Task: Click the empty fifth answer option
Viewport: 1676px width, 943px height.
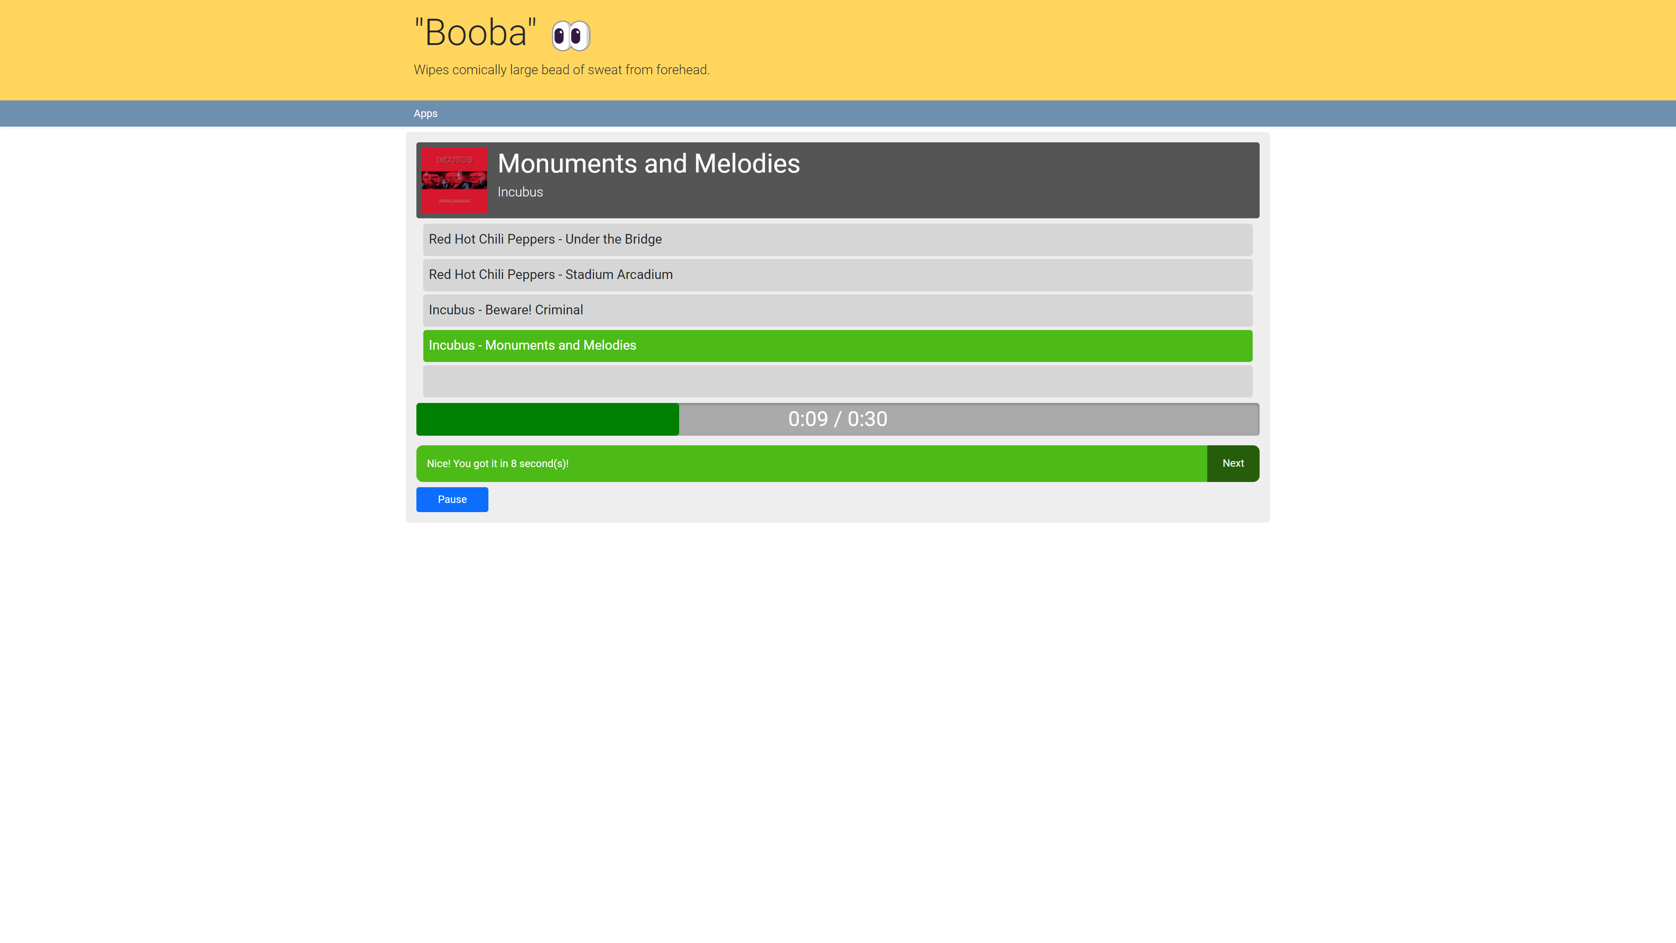Action: pos(837,382)
